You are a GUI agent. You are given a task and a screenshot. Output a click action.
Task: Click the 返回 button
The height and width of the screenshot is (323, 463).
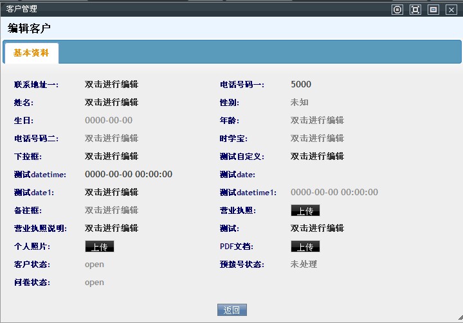pos(232,310)
